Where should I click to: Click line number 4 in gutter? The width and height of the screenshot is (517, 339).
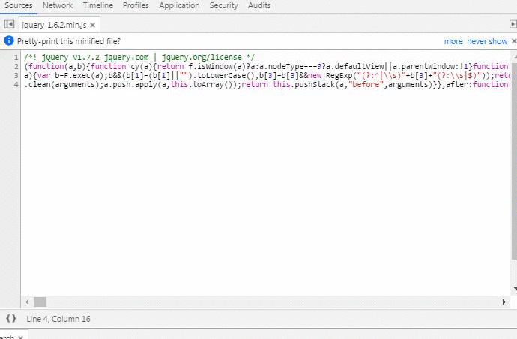[16, 84]
